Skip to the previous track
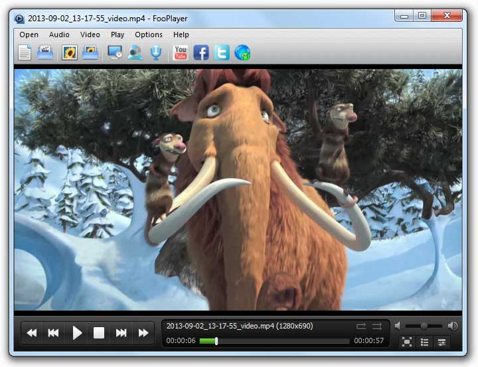 pyautogui.click(x=53, y=333)
